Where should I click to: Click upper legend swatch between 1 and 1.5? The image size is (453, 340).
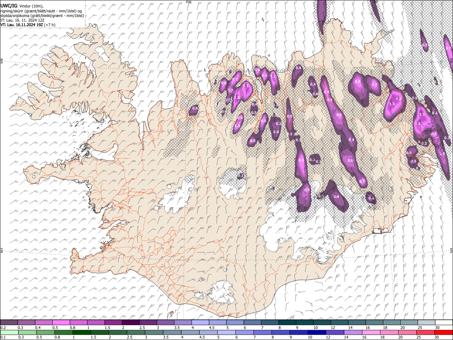point(96,322)
